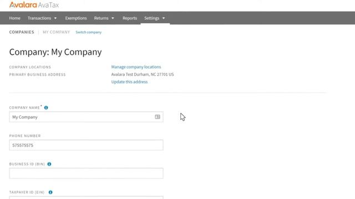Go to the Home menu item

coord(15,18)
